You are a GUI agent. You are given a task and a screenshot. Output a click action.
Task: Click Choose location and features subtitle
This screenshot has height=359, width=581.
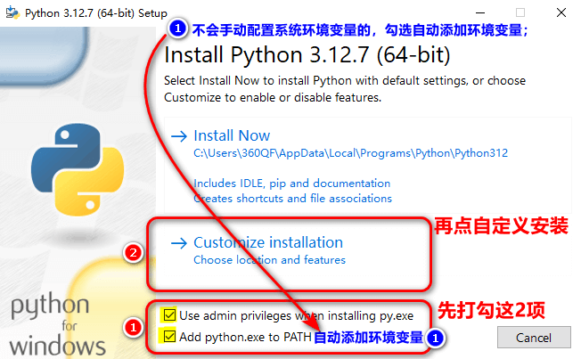click(269, 260)
